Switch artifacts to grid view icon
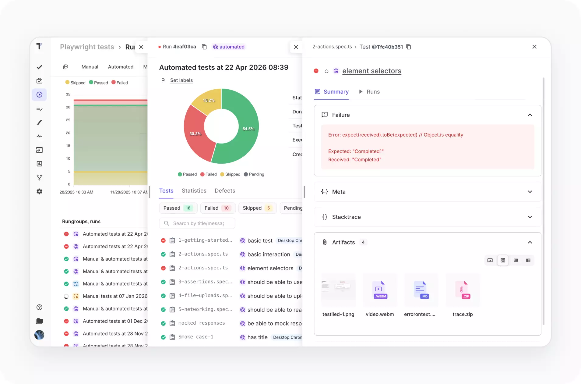Screen dimensions: 581x384 [503, 260]
